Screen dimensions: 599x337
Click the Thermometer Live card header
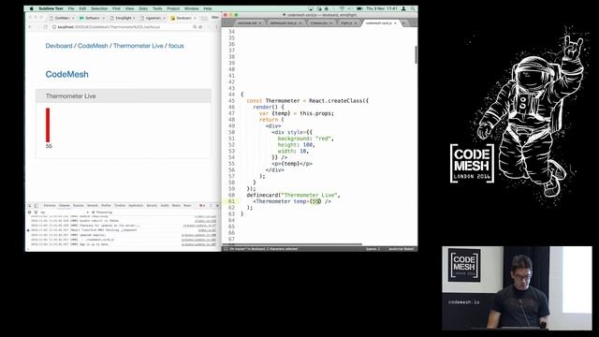click(124, 96)
